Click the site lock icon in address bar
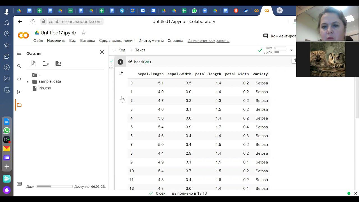This screenshot has width=359, height=202. (43, 21)
